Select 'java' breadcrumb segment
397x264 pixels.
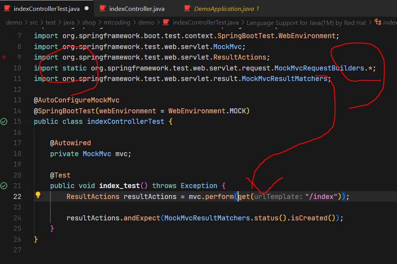click(69, 23)
